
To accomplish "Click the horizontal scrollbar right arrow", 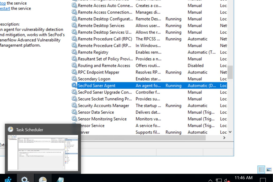I will [224, 138].
